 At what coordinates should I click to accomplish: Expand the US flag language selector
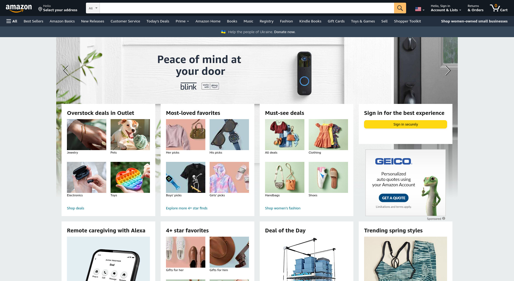(x=419, y=9)
